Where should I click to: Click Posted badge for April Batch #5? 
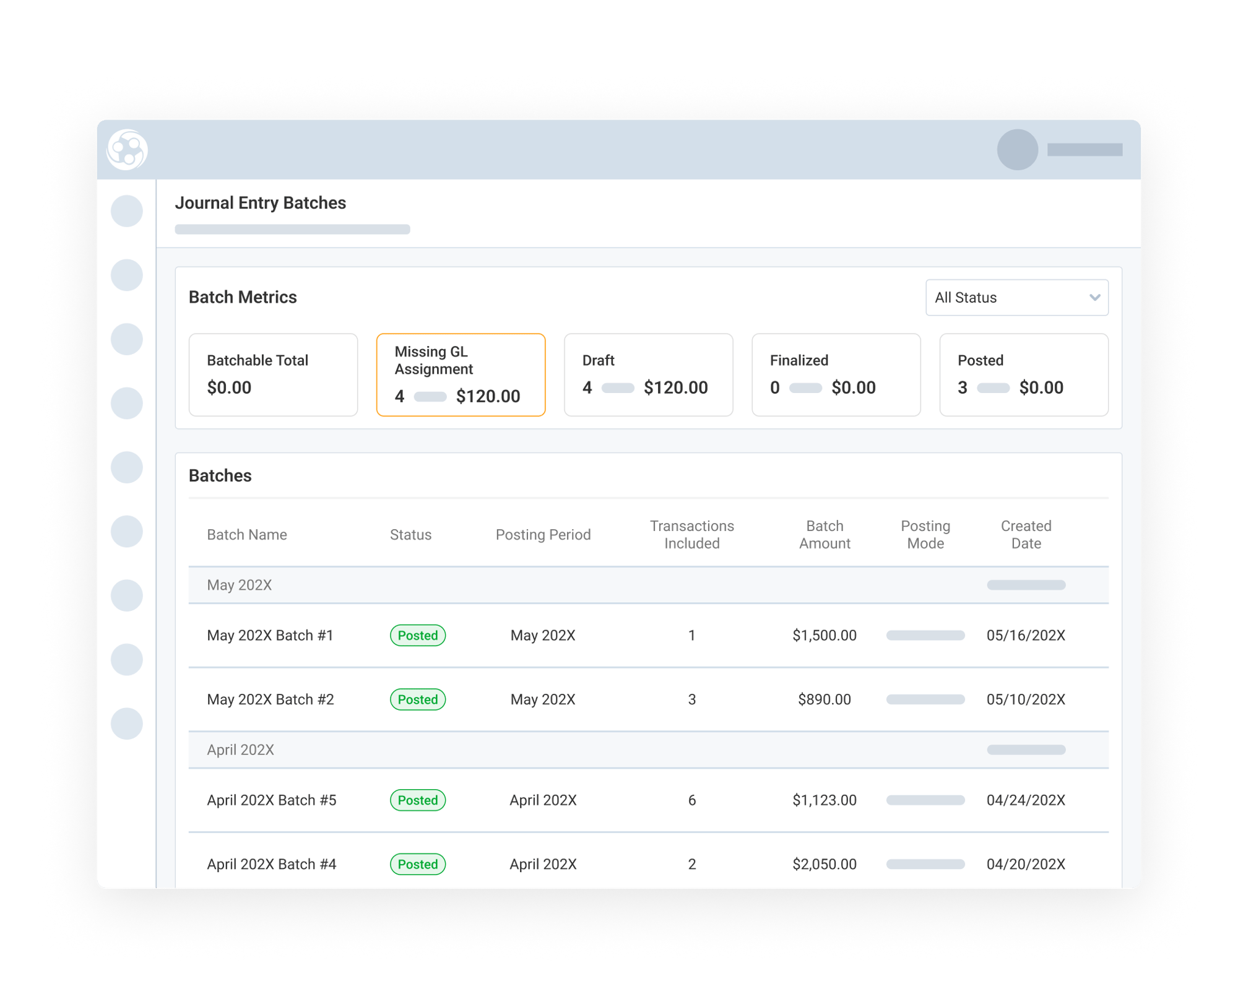click(418, 800)
